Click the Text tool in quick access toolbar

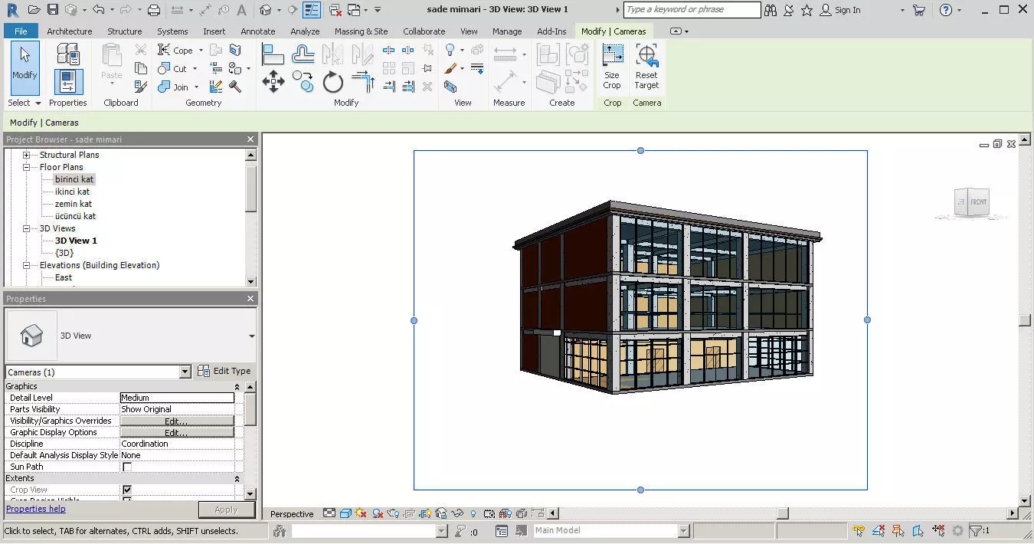(x=241, y=10)
